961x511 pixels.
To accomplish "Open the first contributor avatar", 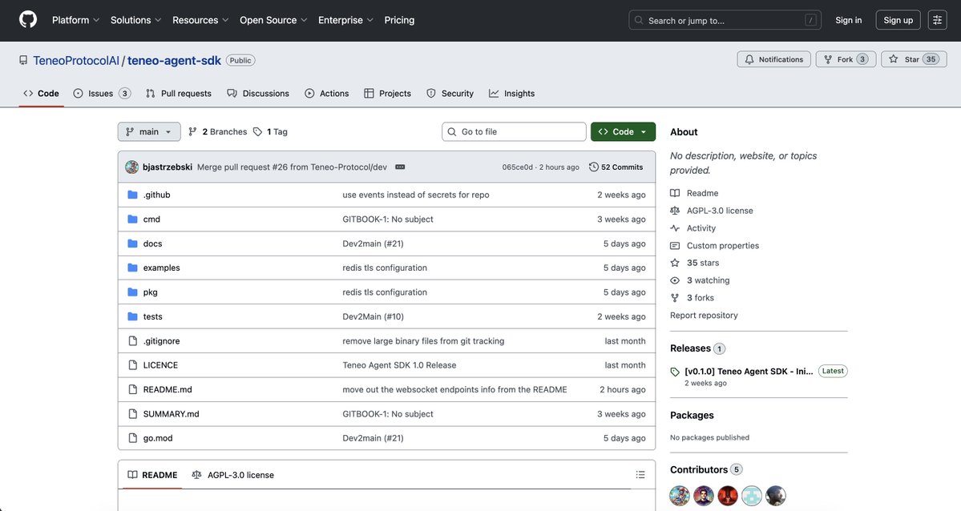I will coord(679,495).
